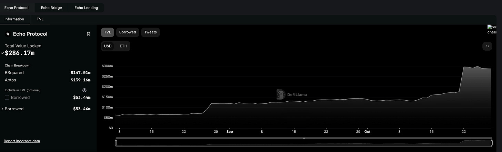Click the Include in TVL (optional) label
Viewport: 502px width, 152px height.
23,90
